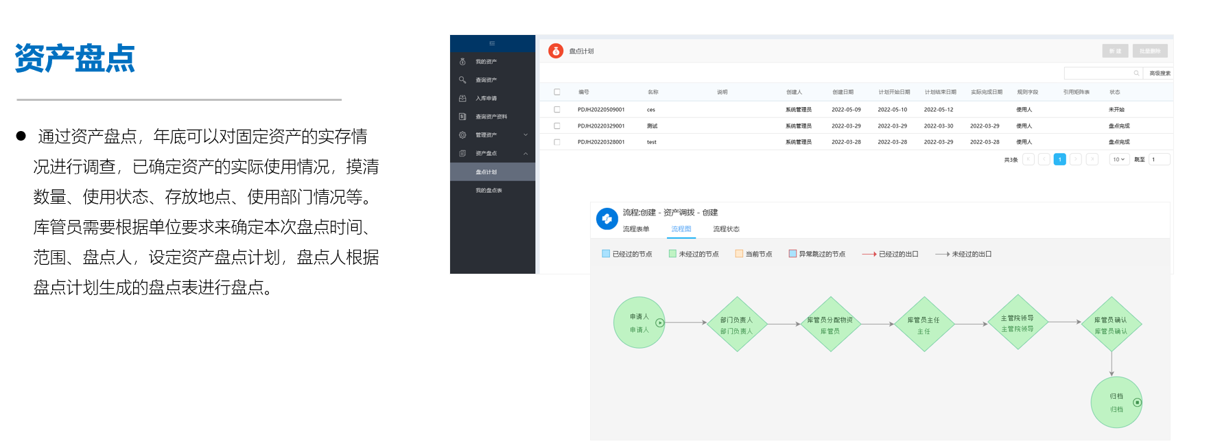Click the 库管员分配物资 diamond node

tap(830, 324)
